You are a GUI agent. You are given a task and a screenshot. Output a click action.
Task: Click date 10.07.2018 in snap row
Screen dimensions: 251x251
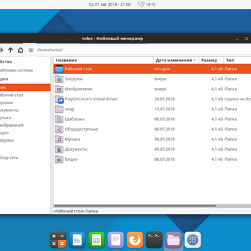click(164, 109)
